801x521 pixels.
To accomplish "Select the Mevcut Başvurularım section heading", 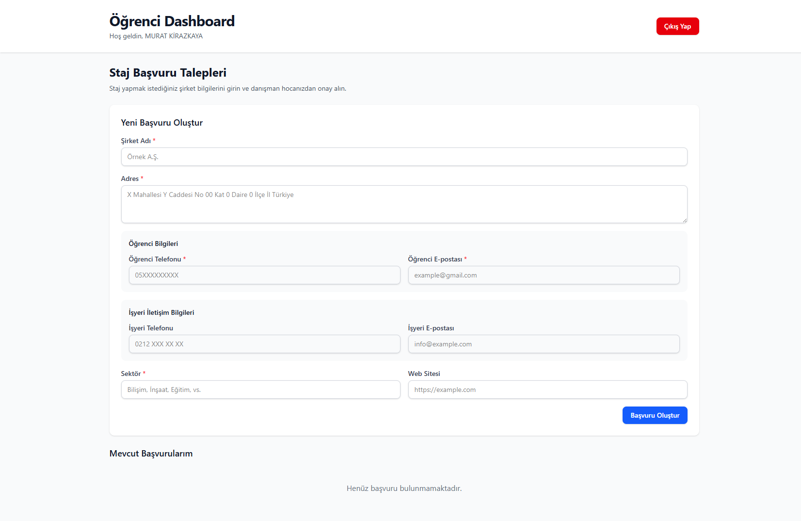I will (x=151, y=454).
